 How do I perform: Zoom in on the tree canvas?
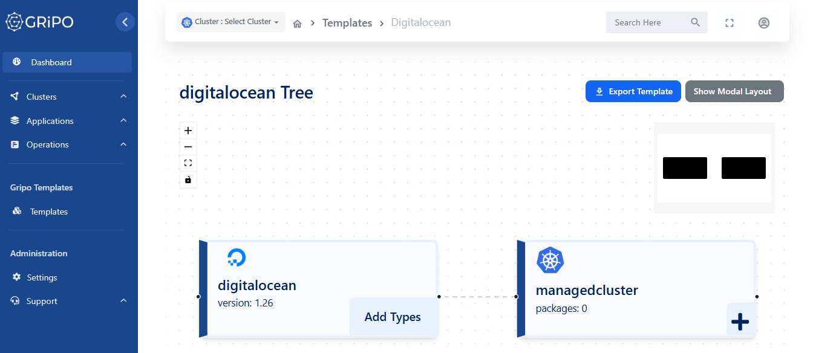point(188,131)
